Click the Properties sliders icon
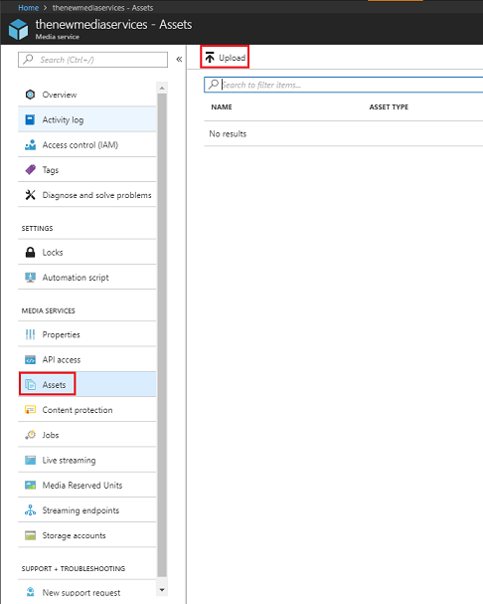The height and width of the screenshot is (604, 483). 30,334
